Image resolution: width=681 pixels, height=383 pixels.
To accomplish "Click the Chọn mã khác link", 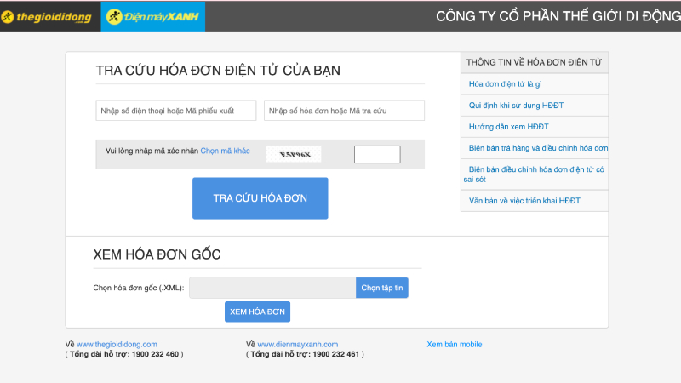I will point(225,151).
